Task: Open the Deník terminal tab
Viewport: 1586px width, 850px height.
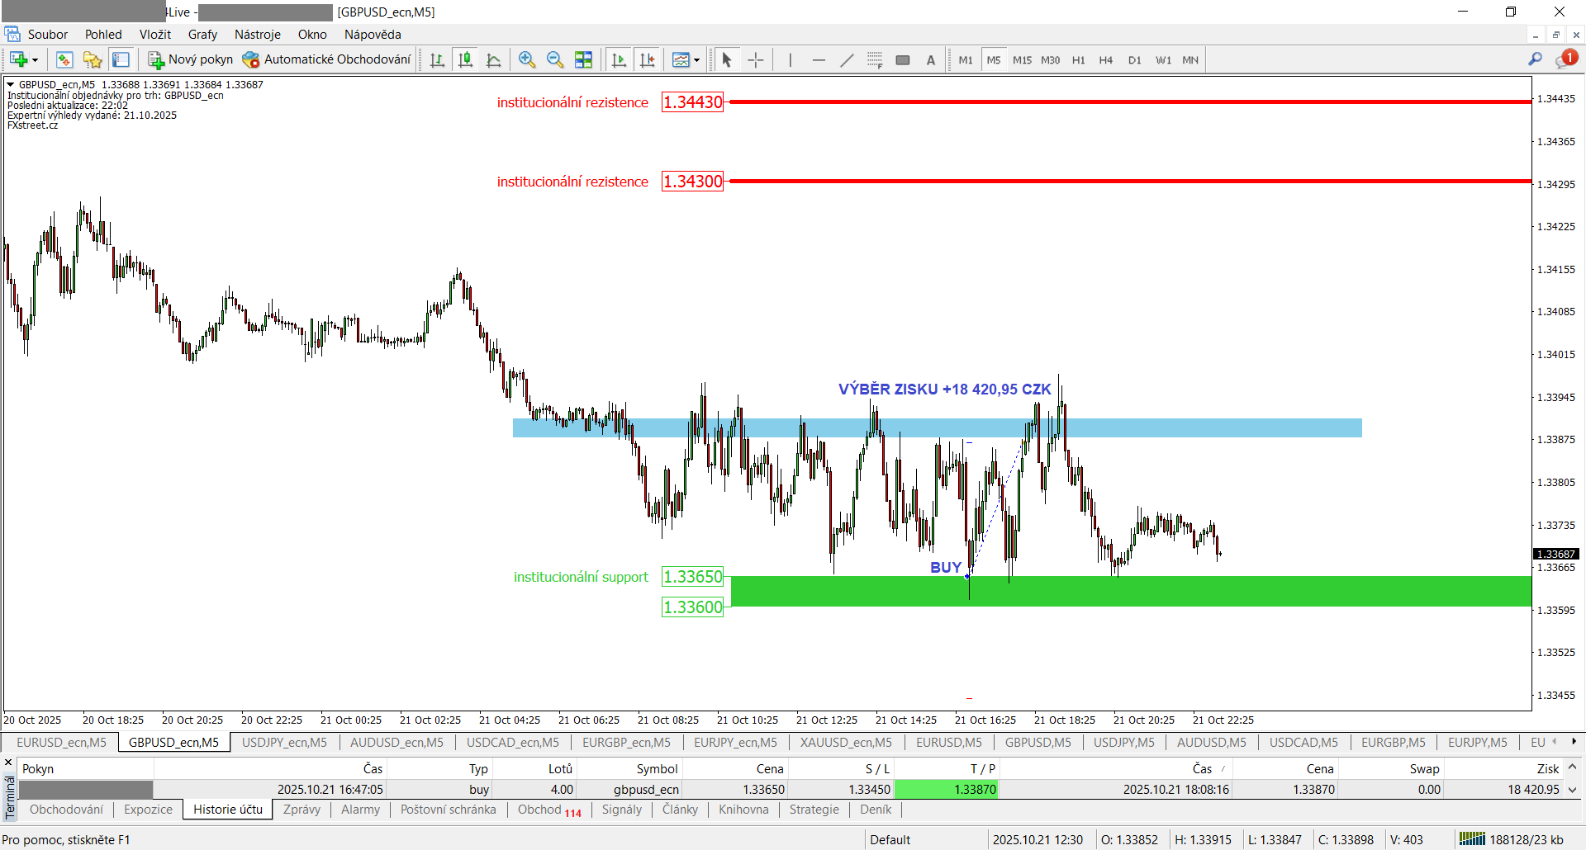Action: coord(876,810)
